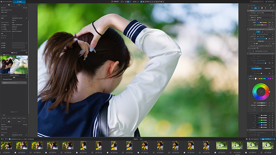The image size is (276, 155).
Task: Click the pencil edit icon beside capture date
Action: (27, 18)
